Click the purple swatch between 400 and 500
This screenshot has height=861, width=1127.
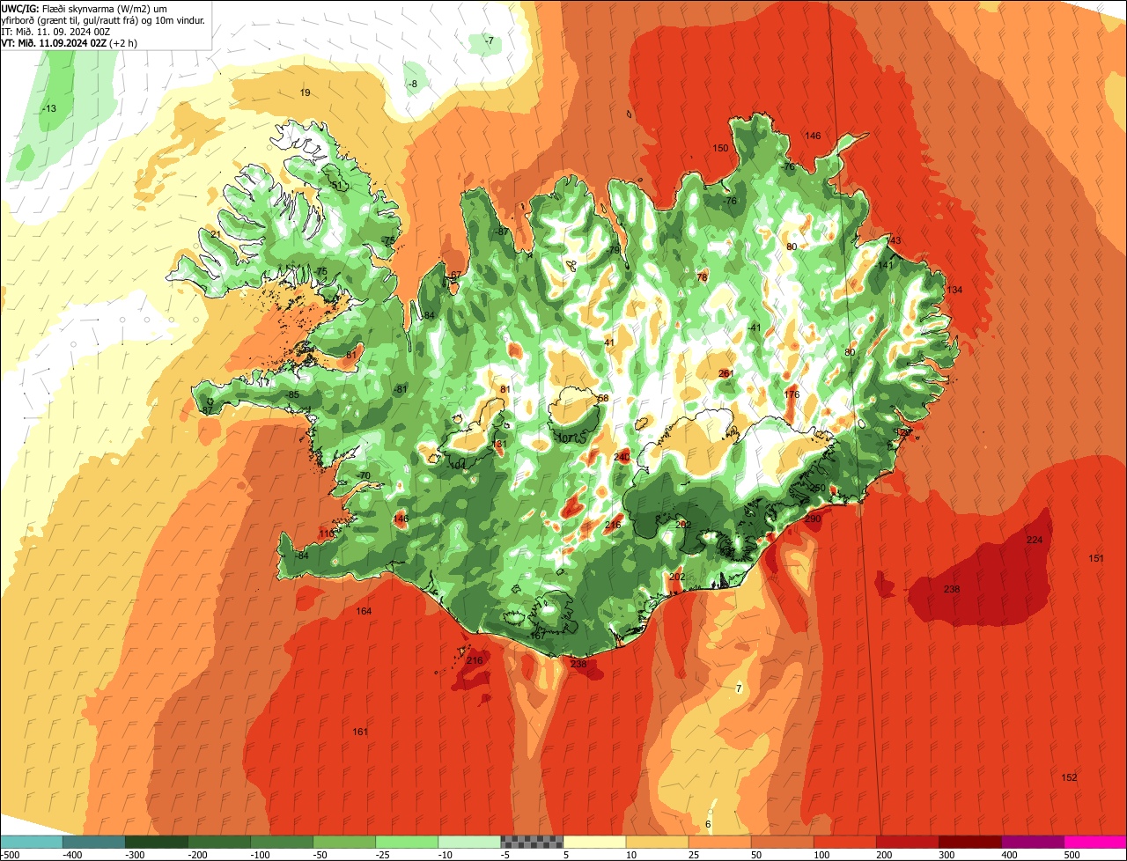[x=1031, y=842]
